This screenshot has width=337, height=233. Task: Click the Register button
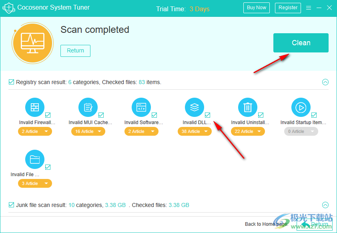288,8
